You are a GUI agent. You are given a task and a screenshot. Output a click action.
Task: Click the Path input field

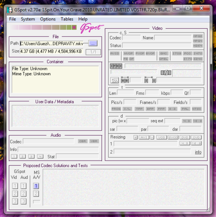coord(52,43)
